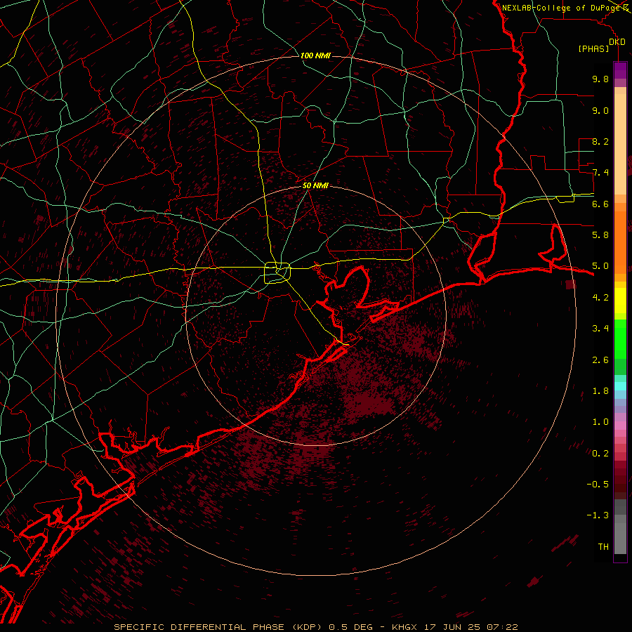Screen dimensions: 632x632
Task: Click the peach band on the color scale
Action: [620, 144]
